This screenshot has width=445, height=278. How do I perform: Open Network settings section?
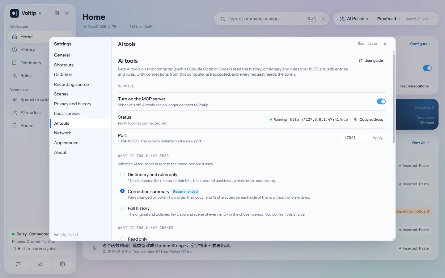pos(80,133)
